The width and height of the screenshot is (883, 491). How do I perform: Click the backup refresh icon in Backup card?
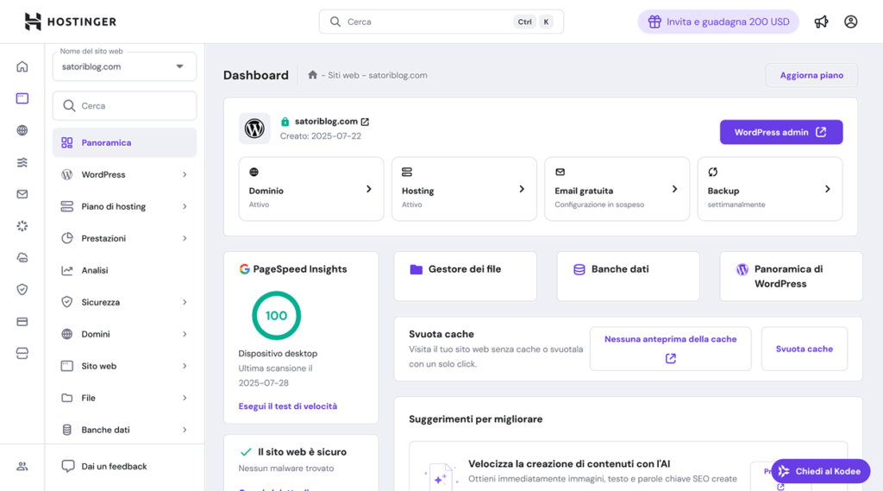click(712, 172)
